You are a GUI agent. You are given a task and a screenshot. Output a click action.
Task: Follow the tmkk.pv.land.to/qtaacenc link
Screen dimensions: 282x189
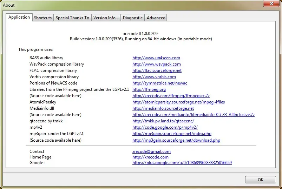163,121
